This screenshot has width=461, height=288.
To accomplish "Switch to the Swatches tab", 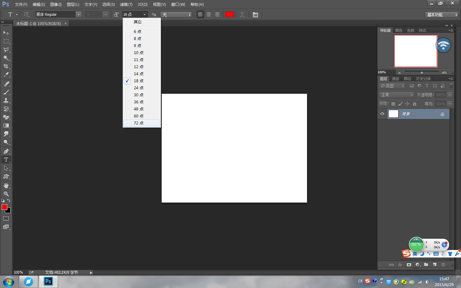I will (x=411, y=30).
